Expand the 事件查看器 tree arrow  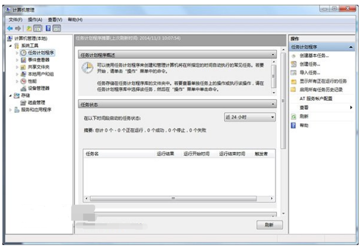pyautogui.click(x=17, y=60)
